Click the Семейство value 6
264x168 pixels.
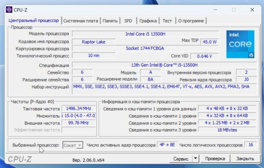(x=82, y=72)
